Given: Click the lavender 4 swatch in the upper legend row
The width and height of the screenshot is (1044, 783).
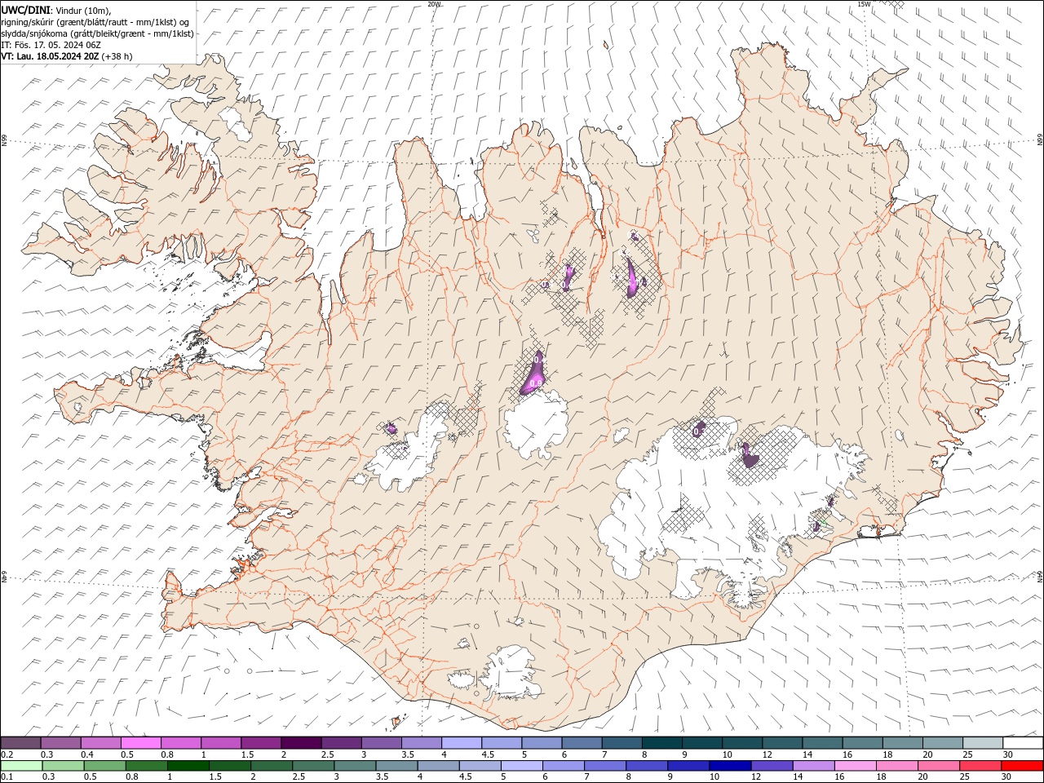Looking at the screenshot, I should (461, 743).
